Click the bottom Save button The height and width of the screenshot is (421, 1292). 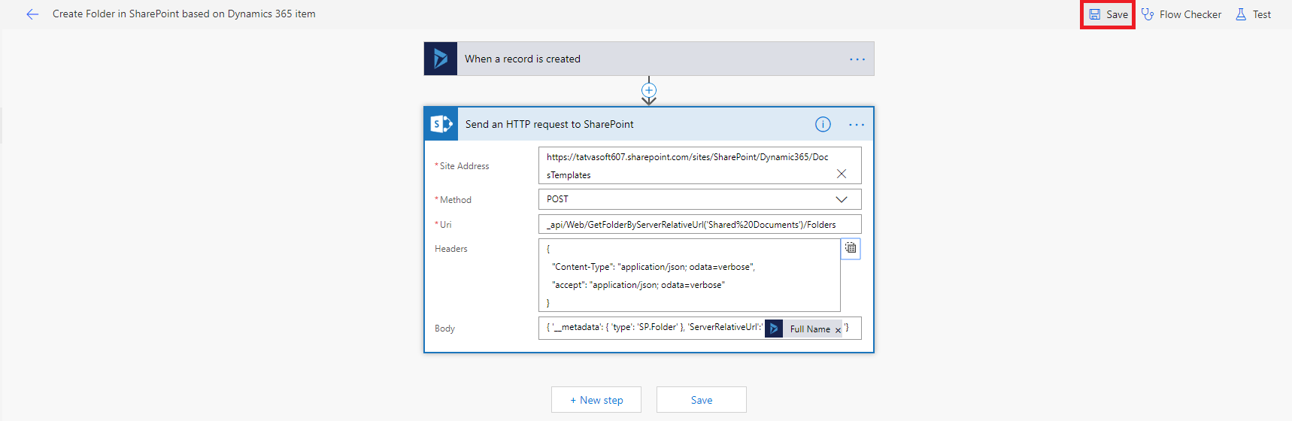pyautogui.click(x=702, y=400)
